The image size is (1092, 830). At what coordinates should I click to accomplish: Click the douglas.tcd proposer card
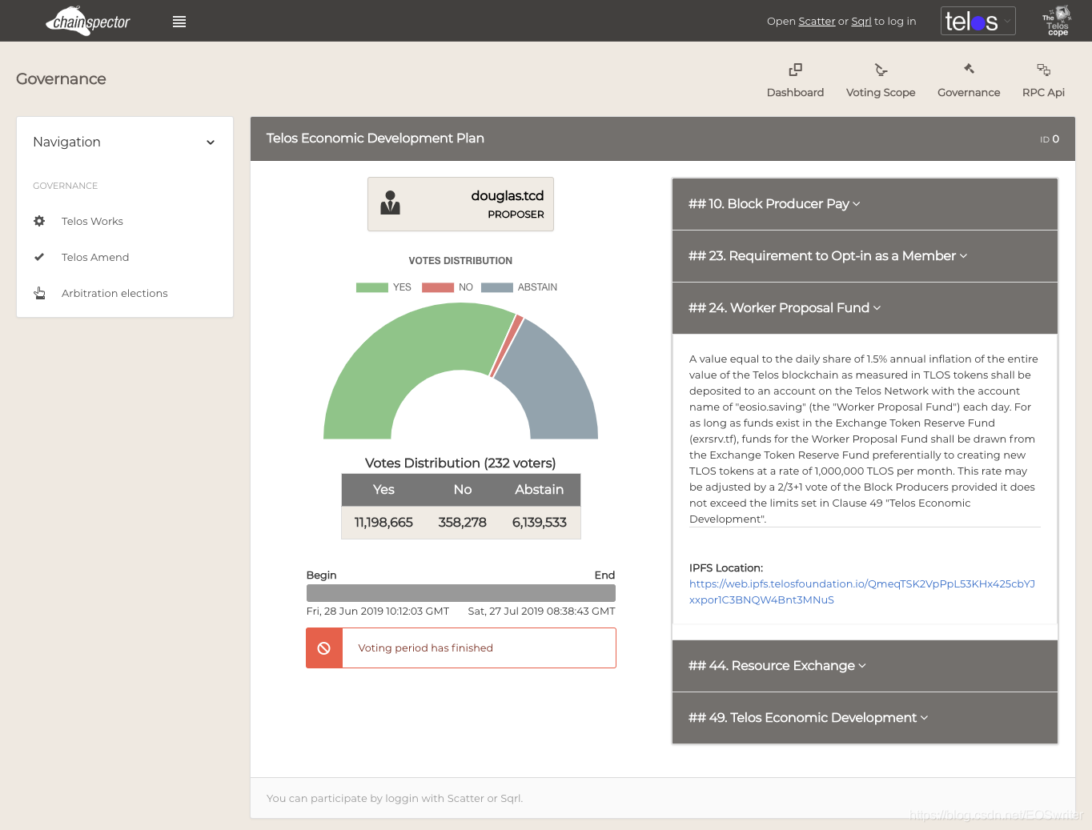(x=460, y=204)
